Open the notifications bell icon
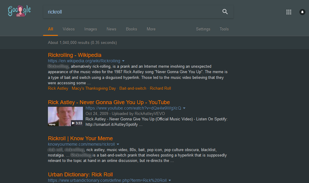 point(302,12)
